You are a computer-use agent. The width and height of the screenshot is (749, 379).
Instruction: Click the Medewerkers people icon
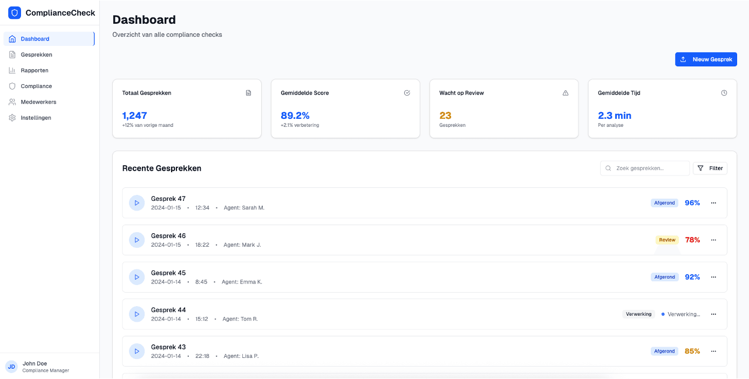12,101
